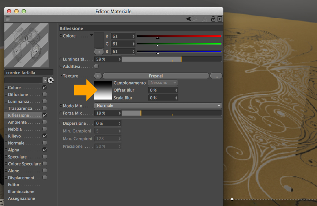Screen dimensions: 317x206
Task: Open the Illuminazione section
Action: click(21, 191)
